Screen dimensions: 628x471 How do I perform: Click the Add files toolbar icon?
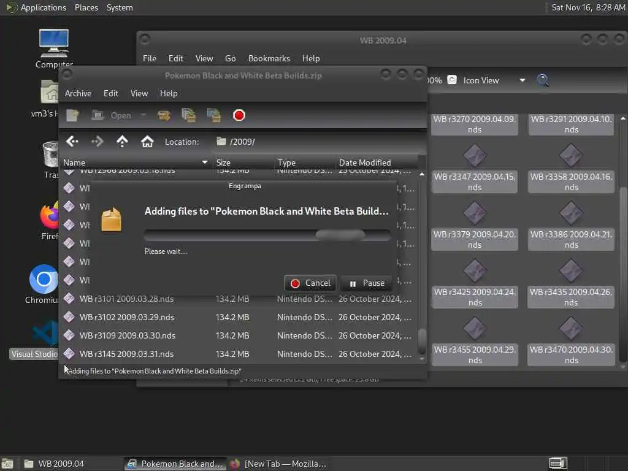189,115
